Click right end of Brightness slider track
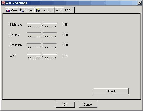Image resolution: width=143 pixels, height=111 pixels. coord(55,23)
